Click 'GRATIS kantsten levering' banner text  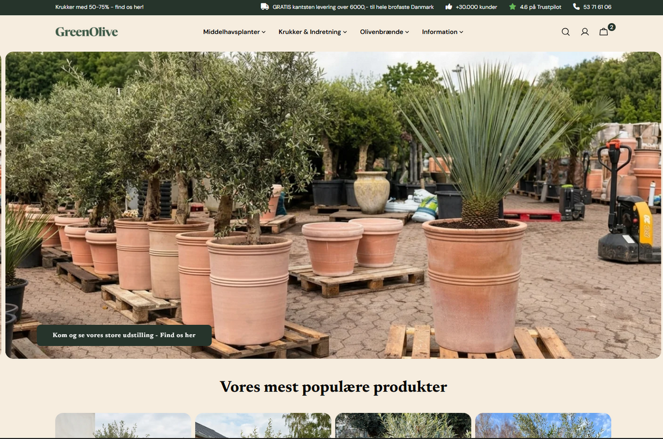coord(353,7)
